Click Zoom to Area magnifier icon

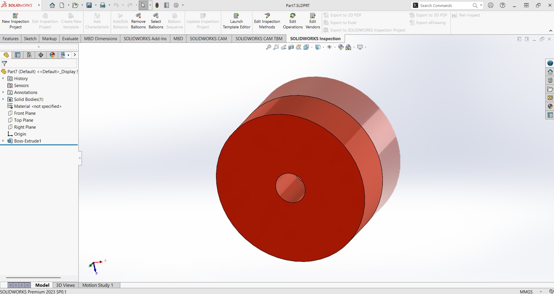point(276,47)
